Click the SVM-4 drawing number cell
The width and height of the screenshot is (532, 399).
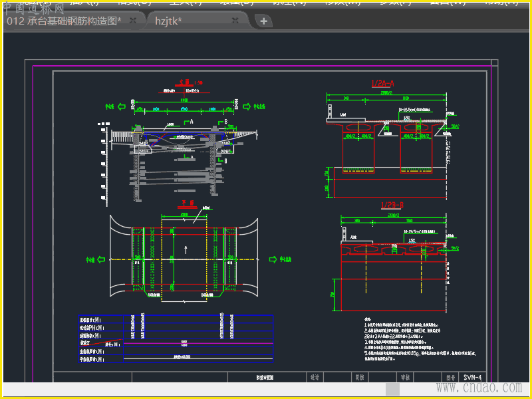472,377
